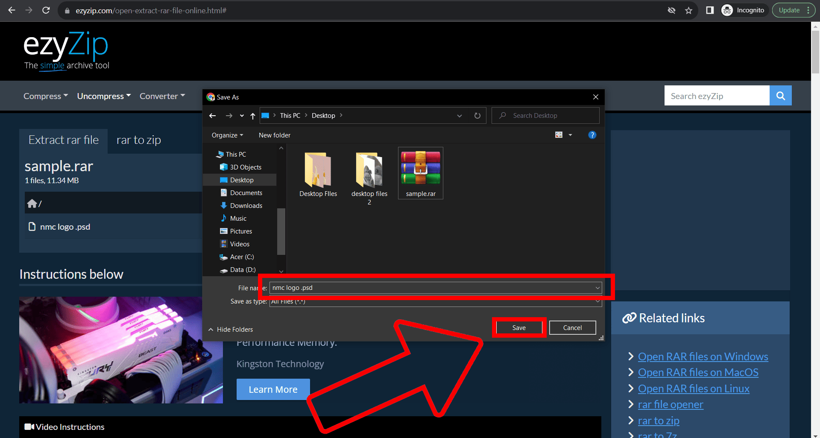Screen dimensions: 820x438
Task: Click the eye icon in the address bar
Action: pyautogui.click(x=672, y=10)
